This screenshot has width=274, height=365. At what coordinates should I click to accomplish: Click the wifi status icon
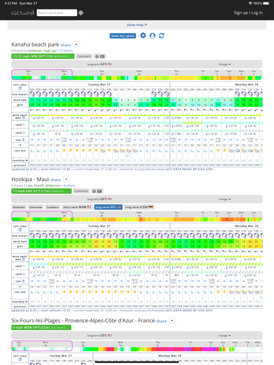250,3
